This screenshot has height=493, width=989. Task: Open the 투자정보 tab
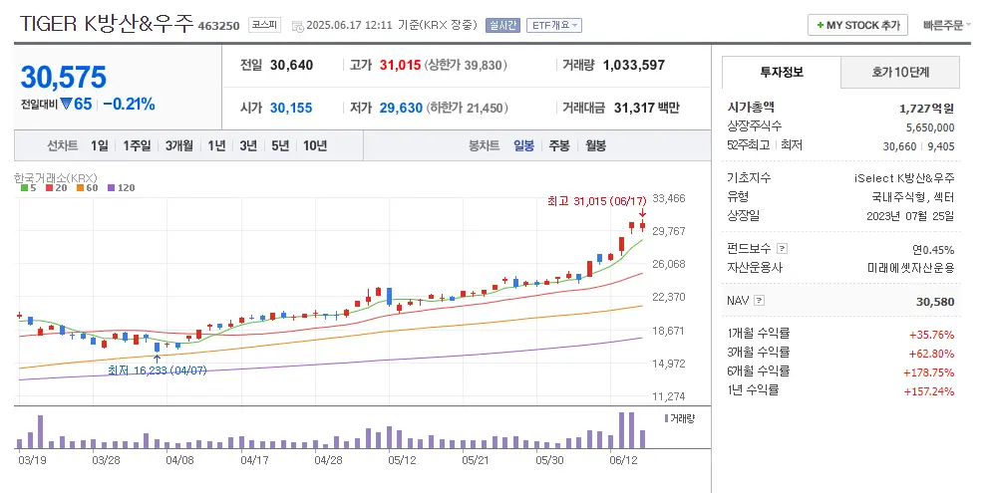pos(782,72)
